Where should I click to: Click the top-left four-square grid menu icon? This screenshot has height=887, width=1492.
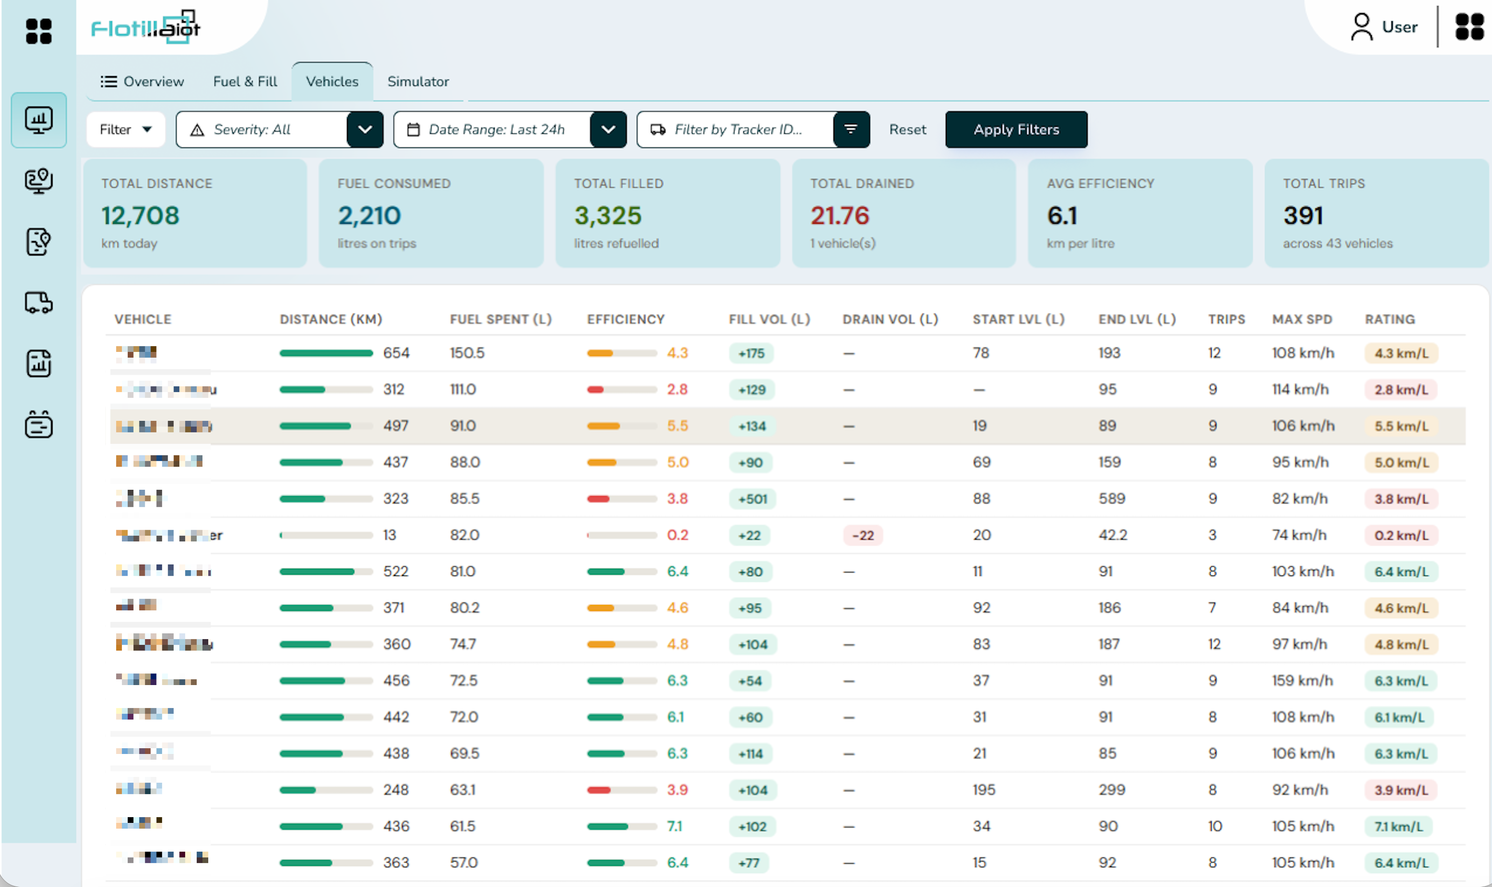39,31
